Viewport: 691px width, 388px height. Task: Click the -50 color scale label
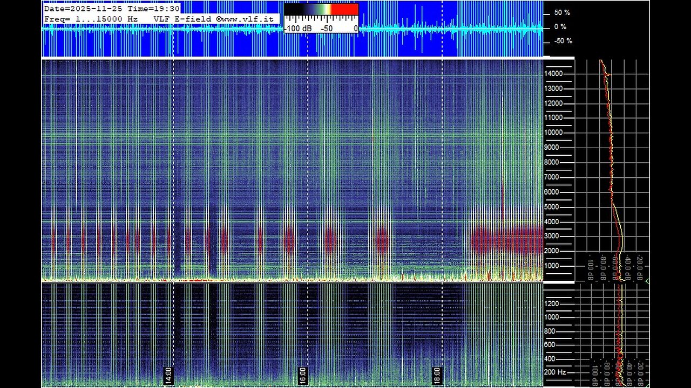(x=327, y=28)
